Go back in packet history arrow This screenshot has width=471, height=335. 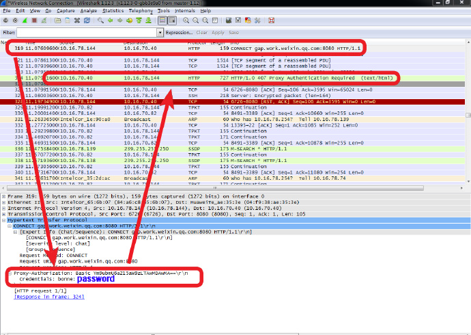click(110, 21)
